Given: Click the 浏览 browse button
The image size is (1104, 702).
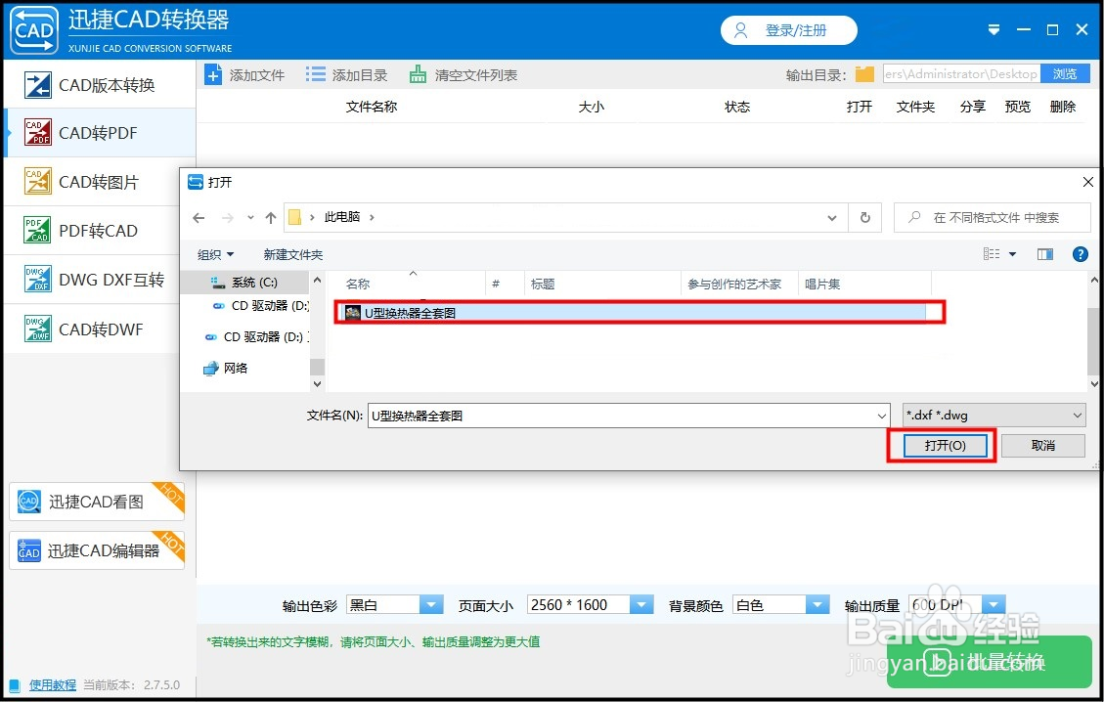Looking at the screenshot, I should [1065, 74].
